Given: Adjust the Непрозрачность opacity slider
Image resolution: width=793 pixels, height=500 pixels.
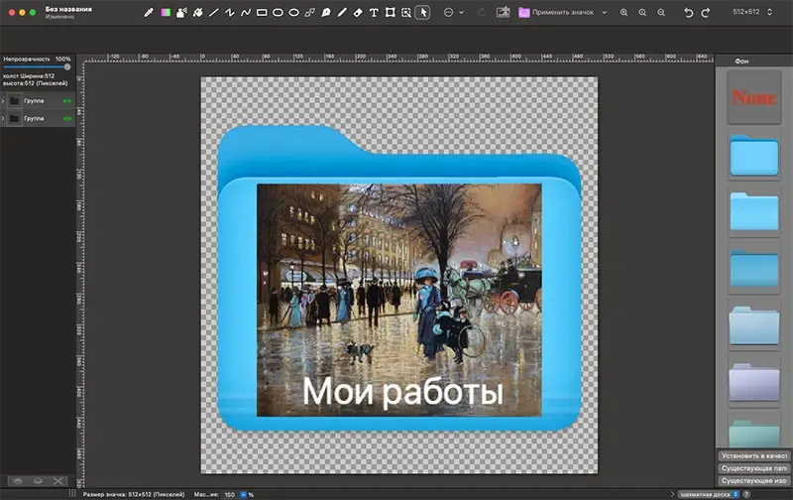Looking at the screenshot, I should click(37, 66).
